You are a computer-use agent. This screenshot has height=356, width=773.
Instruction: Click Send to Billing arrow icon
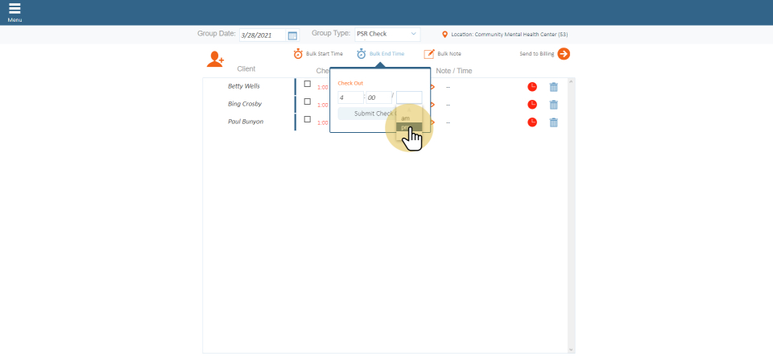pos(564,54)
